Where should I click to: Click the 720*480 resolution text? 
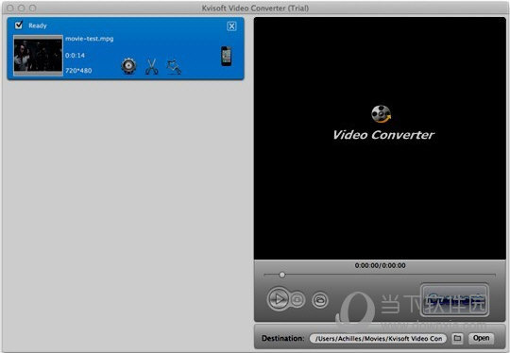pyautogui.click(x=78, y=71)
